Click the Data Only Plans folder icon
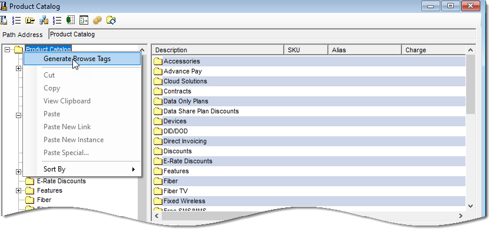 click(x=158, y=101)
